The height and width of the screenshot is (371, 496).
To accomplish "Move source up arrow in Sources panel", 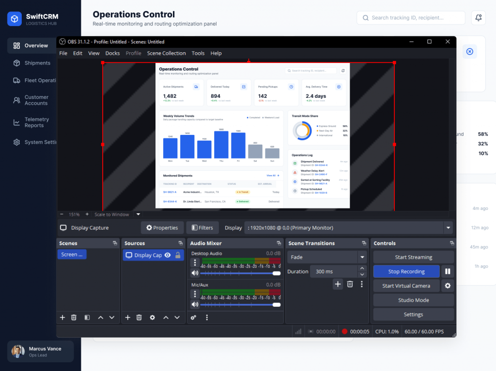I will pos(166,317).
